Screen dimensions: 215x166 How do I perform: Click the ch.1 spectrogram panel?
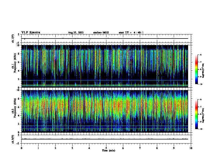point(105,66)
